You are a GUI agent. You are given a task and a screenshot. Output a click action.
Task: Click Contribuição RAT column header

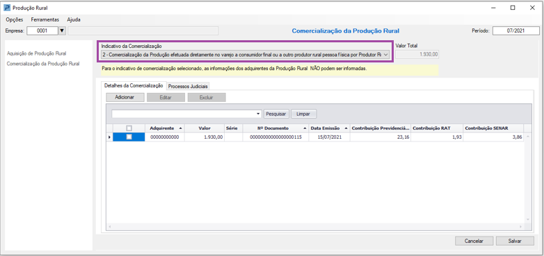click(437, 128)
